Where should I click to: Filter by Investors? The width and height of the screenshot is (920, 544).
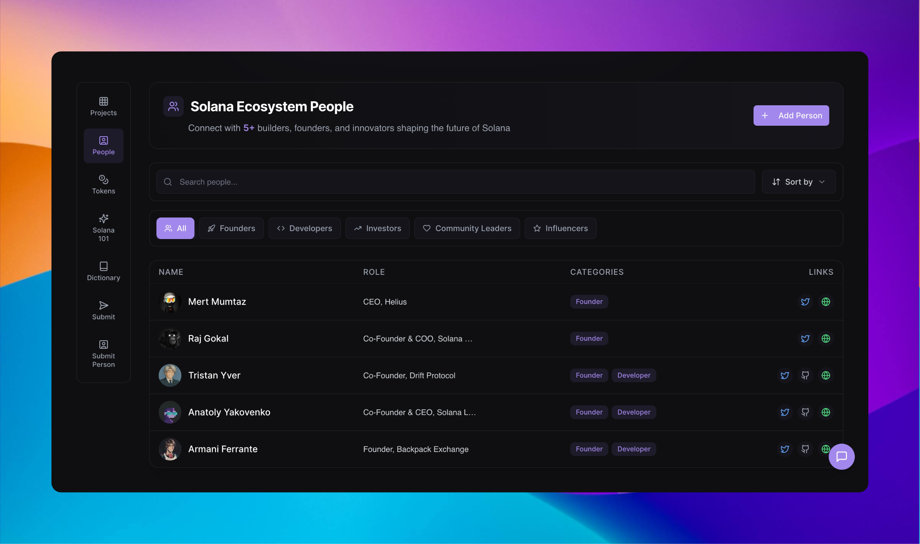point(377,228)
